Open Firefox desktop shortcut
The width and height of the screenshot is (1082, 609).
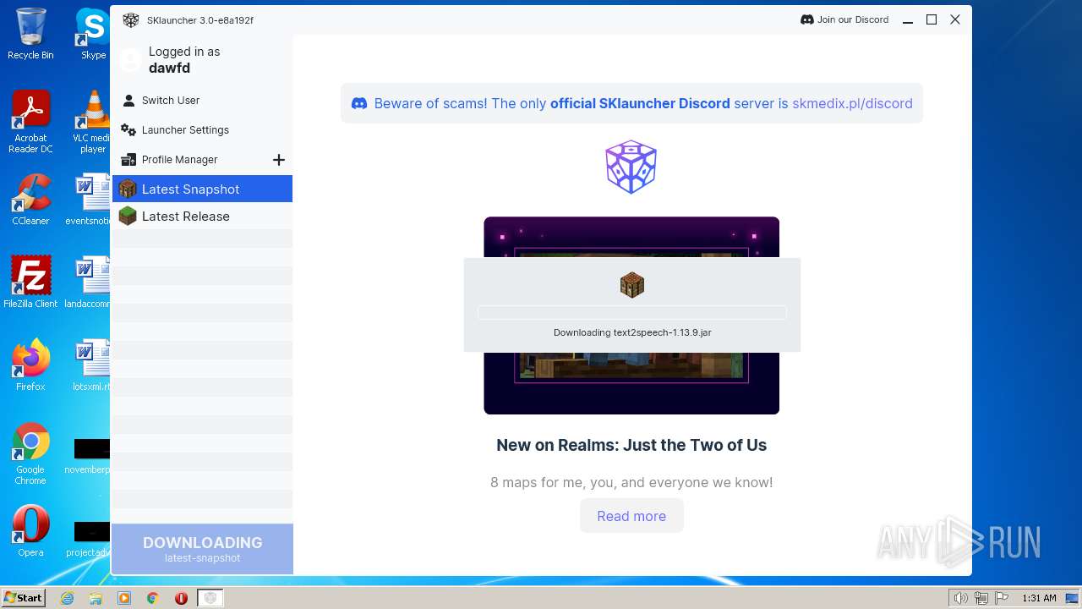pyautogui.click(x=30, y=365)
